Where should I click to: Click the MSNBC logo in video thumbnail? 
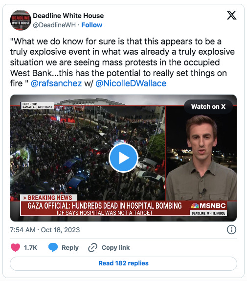tap(208, 205)
